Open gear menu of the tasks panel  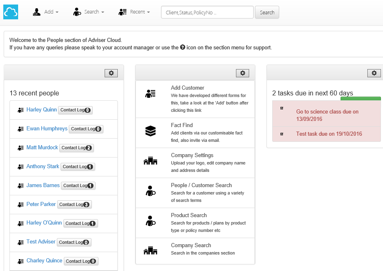(x=374, y=73)
